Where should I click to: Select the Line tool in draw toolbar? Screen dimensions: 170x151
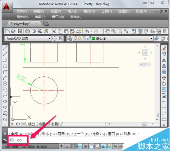click(5, 48)
